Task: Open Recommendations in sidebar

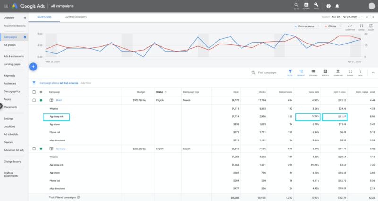Action: pos(15,26)
